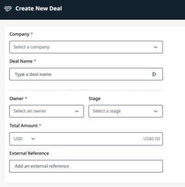
Task: Click the External Reference field label
Action: [x=29, y=153]
